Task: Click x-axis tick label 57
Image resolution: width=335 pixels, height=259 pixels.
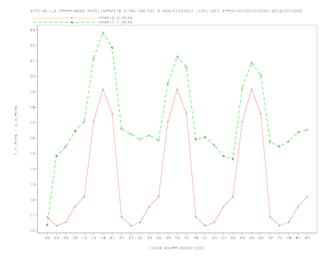Action: [x=224, y=238]
